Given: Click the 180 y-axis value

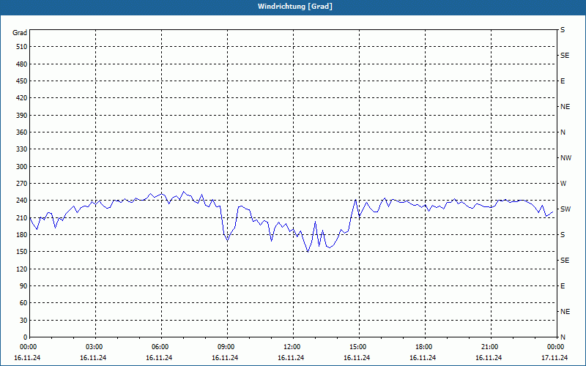Looking at the screenshot, I should [22, 235].
